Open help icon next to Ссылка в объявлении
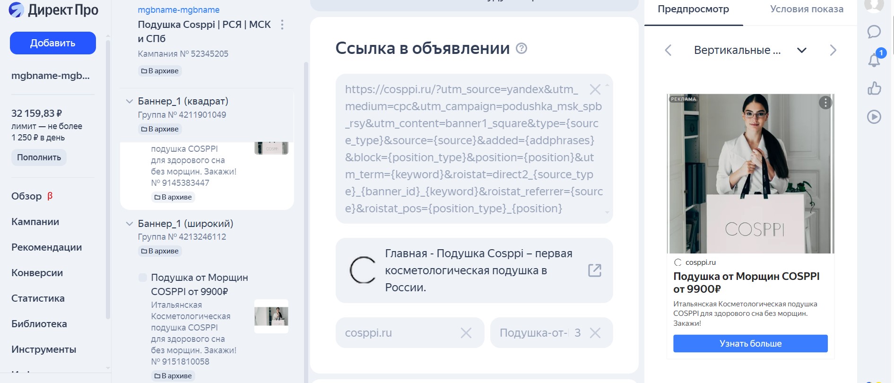894x383 pixels. click(521, 48)
